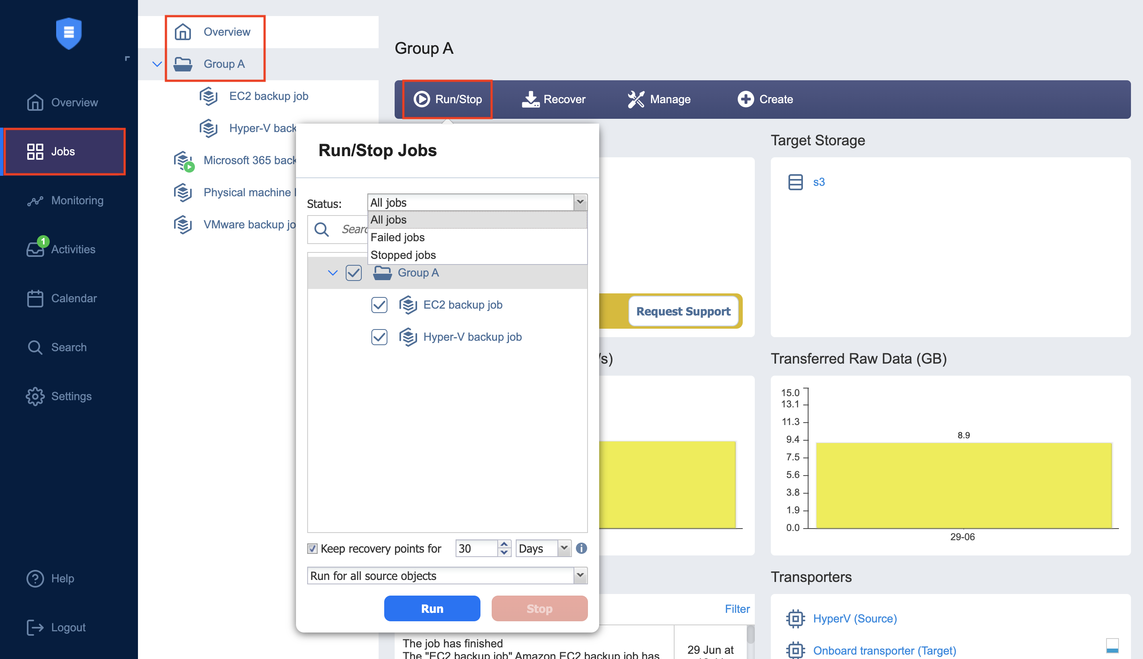Increase recovery points value with stepper
1143x659 pixels.
[x=504, y=544]
